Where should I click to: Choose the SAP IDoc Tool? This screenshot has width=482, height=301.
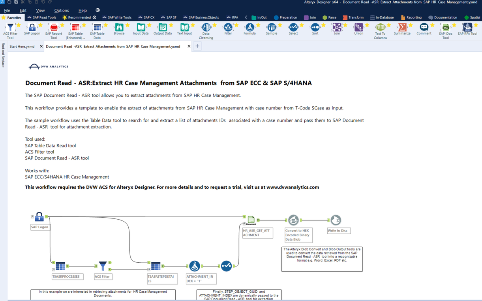pos(446,27)
